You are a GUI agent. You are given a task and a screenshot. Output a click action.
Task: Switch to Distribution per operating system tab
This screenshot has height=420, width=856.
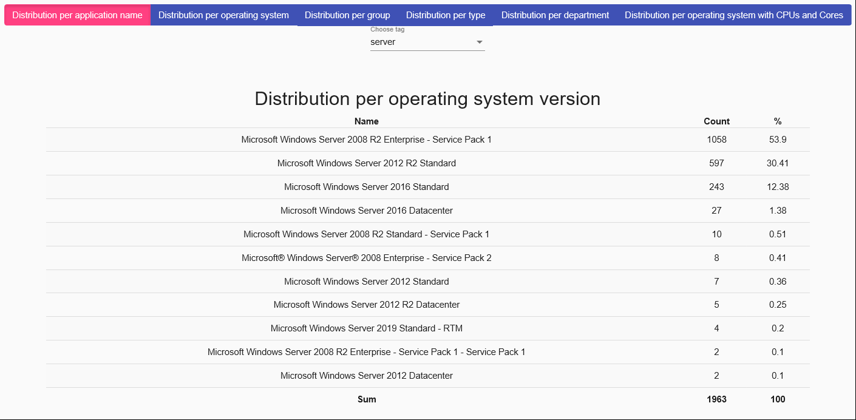[223, 15]
